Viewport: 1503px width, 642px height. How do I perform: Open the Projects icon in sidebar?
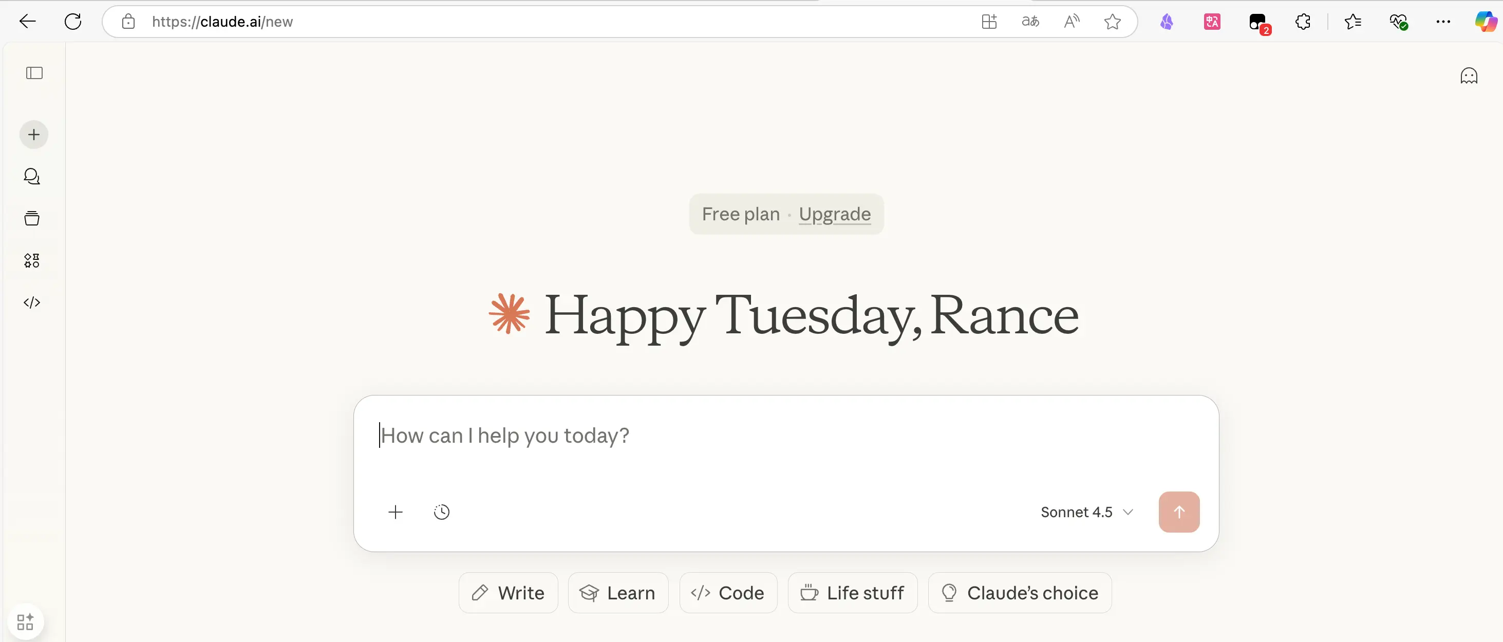(32, 218)
